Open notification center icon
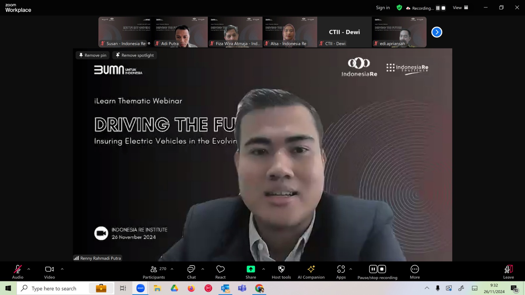 tap(514, 289)
